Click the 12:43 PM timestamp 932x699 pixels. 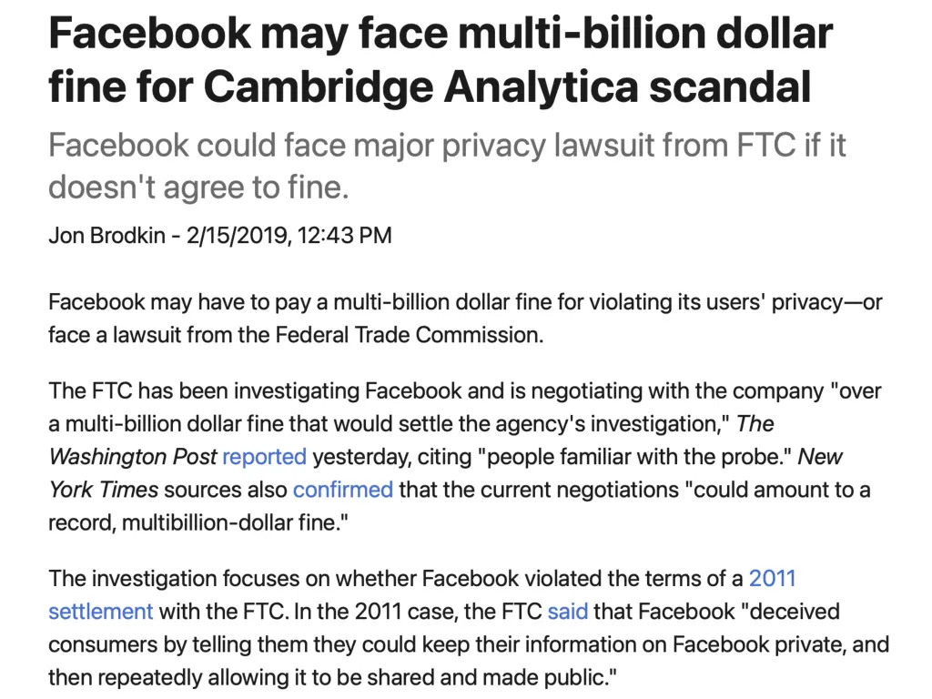(x=344, y=236)
